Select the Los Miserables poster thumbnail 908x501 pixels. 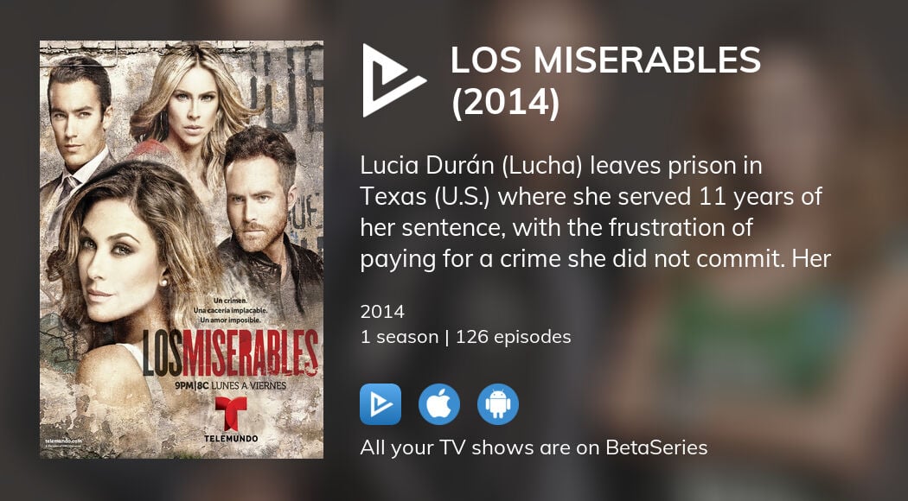pyautogui.click(x=182, y=250)
